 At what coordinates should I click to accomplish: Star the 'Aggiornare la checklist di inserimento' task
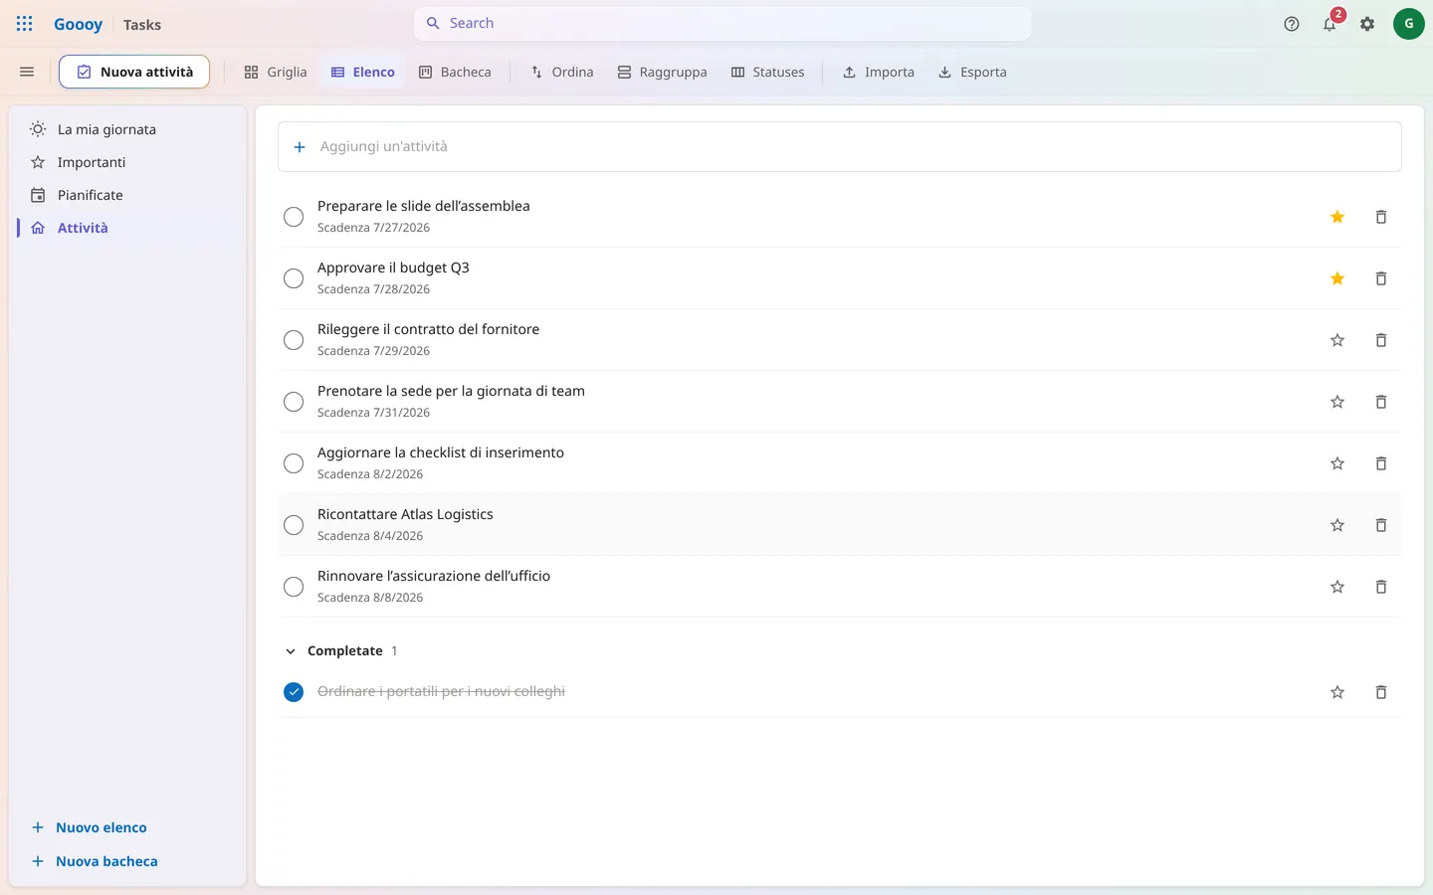[1337, 463]
